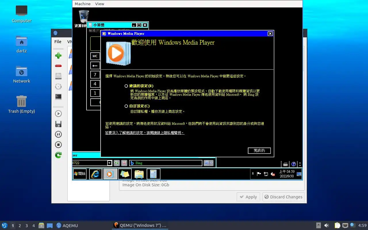The image size is (368, 230).
Task: Open the on-screen keyboard language bar icon
Action: 285,164
